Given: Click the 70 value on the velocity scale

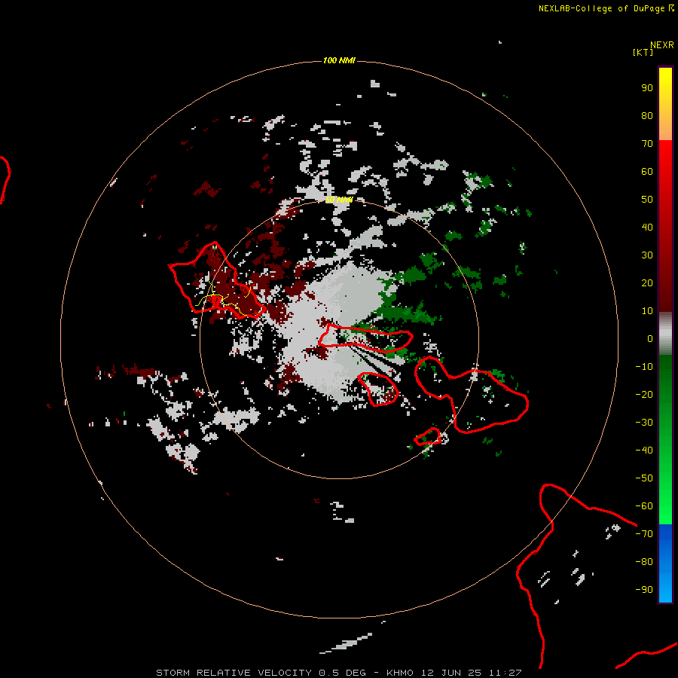Looking at the screenshot, I should pos(647,144).
